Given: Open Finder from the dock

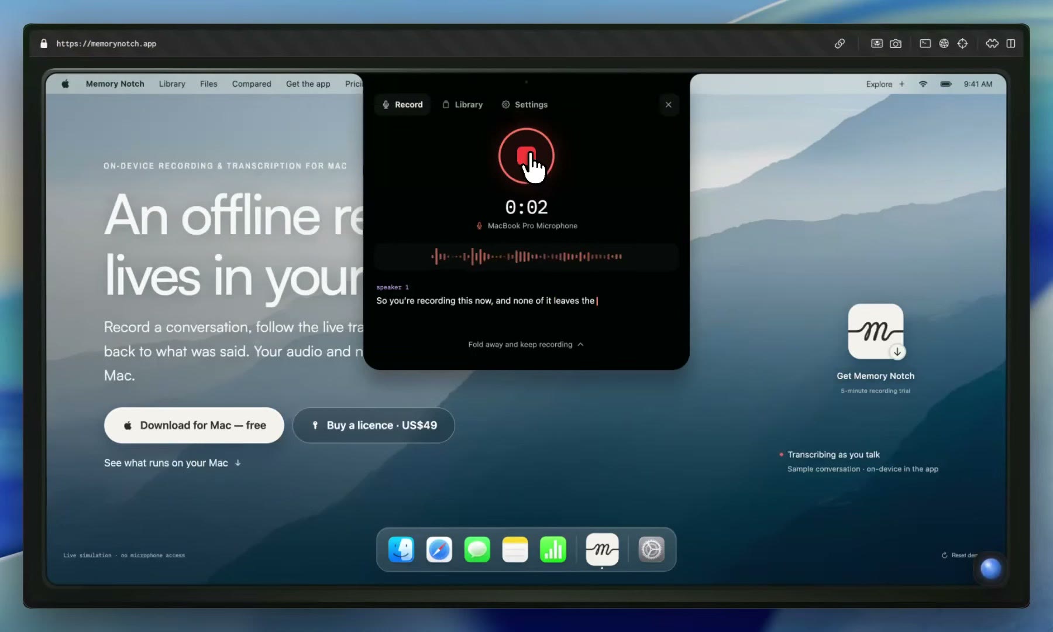Looking at the screenshot, I should point(401,549).
